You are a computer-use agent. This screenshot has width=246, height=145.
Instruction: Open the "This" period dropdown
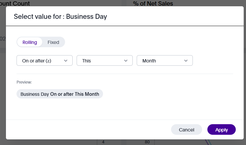tap(104, 61)
